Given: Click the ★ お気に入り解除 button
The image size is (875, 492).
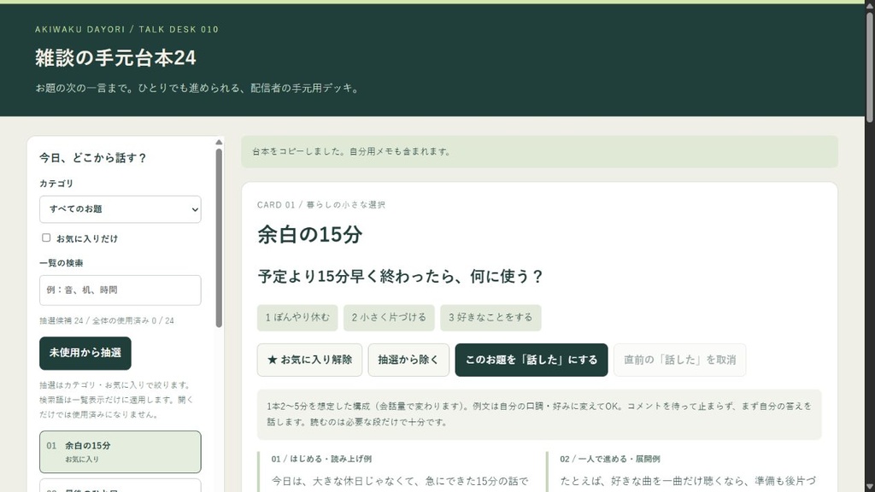Looking at the screenshot, I should [309, 360].
